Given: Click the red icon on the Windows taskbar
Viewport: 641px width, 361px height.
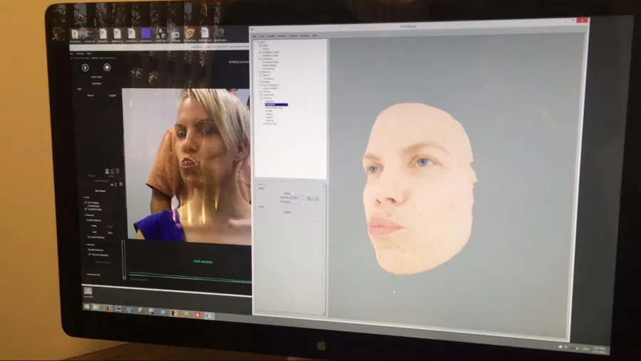Looking at the screenshot, I should point(197,314).
